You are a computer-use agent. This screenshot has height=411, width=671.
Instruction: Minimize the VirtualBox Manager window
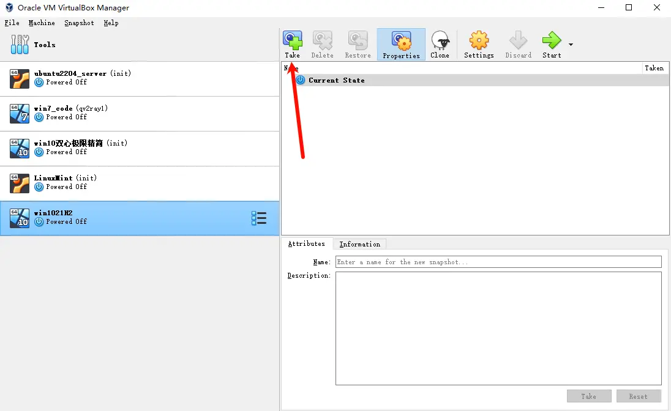click(601, 8)
